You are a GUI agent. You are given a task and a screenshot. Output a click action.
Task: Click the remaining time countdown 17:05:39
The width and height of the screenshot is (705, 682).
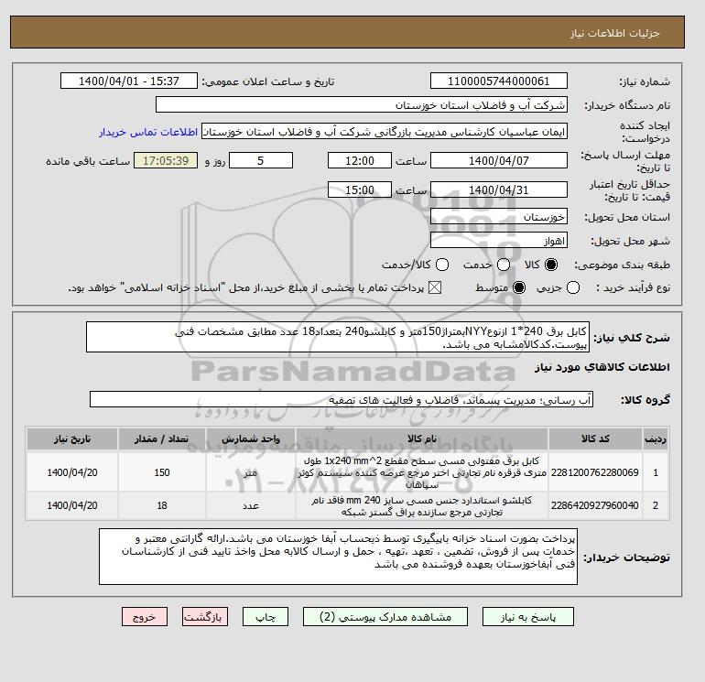(x=166, y=160)
